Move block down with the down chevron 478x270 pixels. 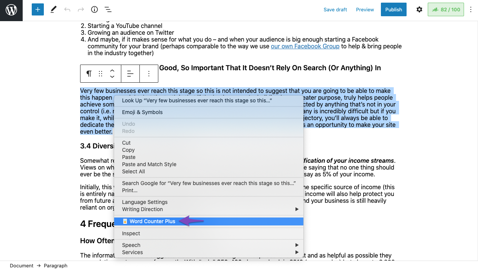point(112,77)
